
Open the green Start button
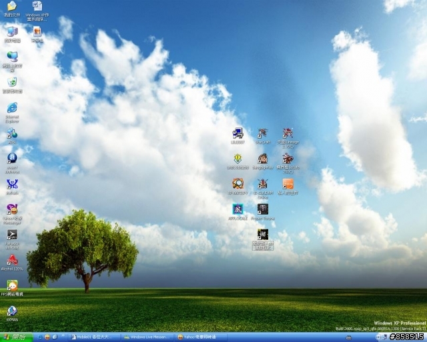[x=16, y=337]
